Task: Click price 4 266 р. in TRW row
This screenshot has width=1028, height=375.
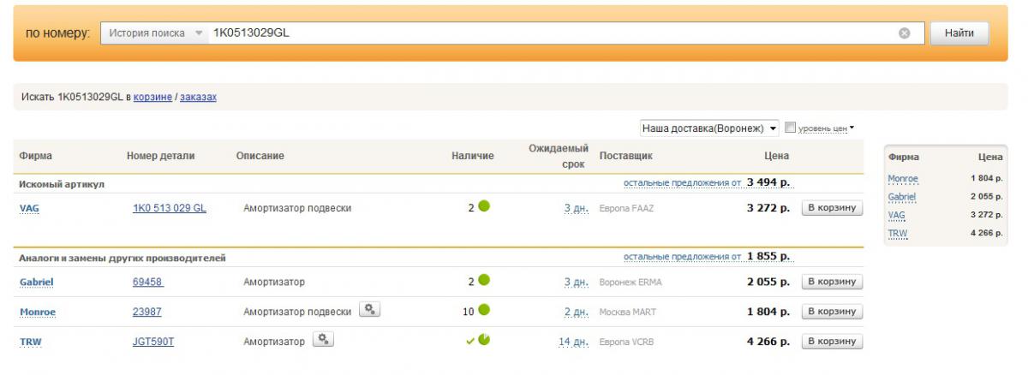Action: 768,342
